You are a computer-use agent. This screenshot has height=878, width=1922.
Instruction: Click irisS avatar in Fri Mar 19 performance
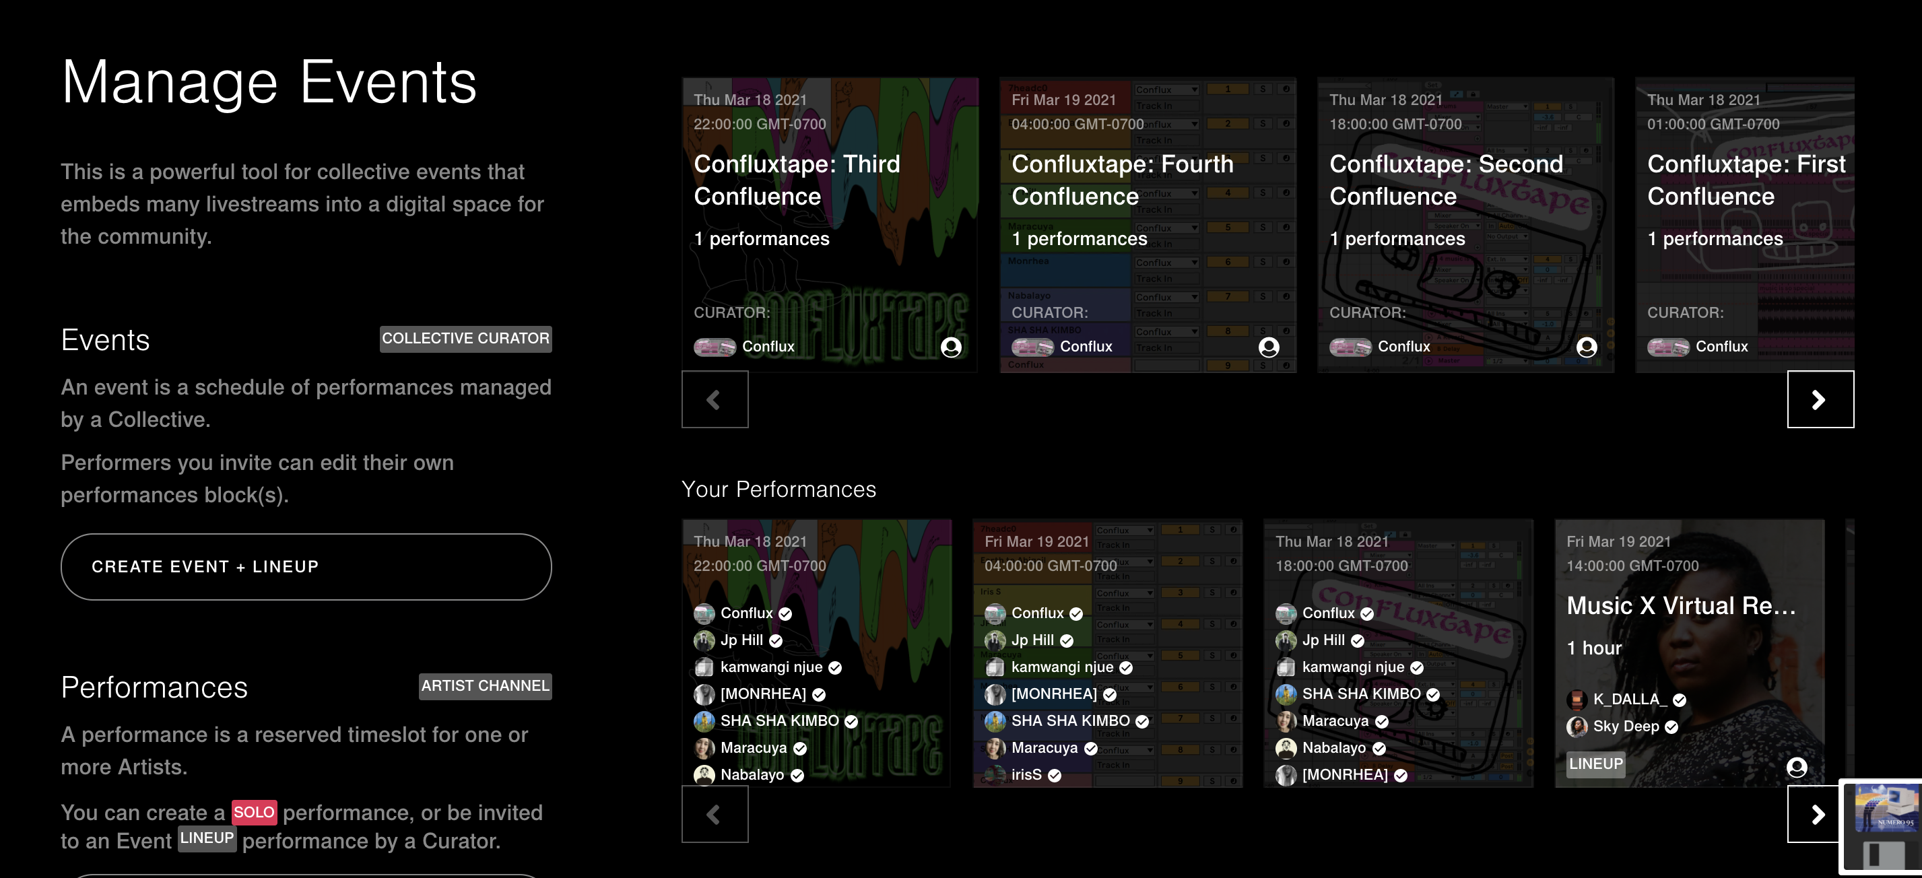[995, 775]
